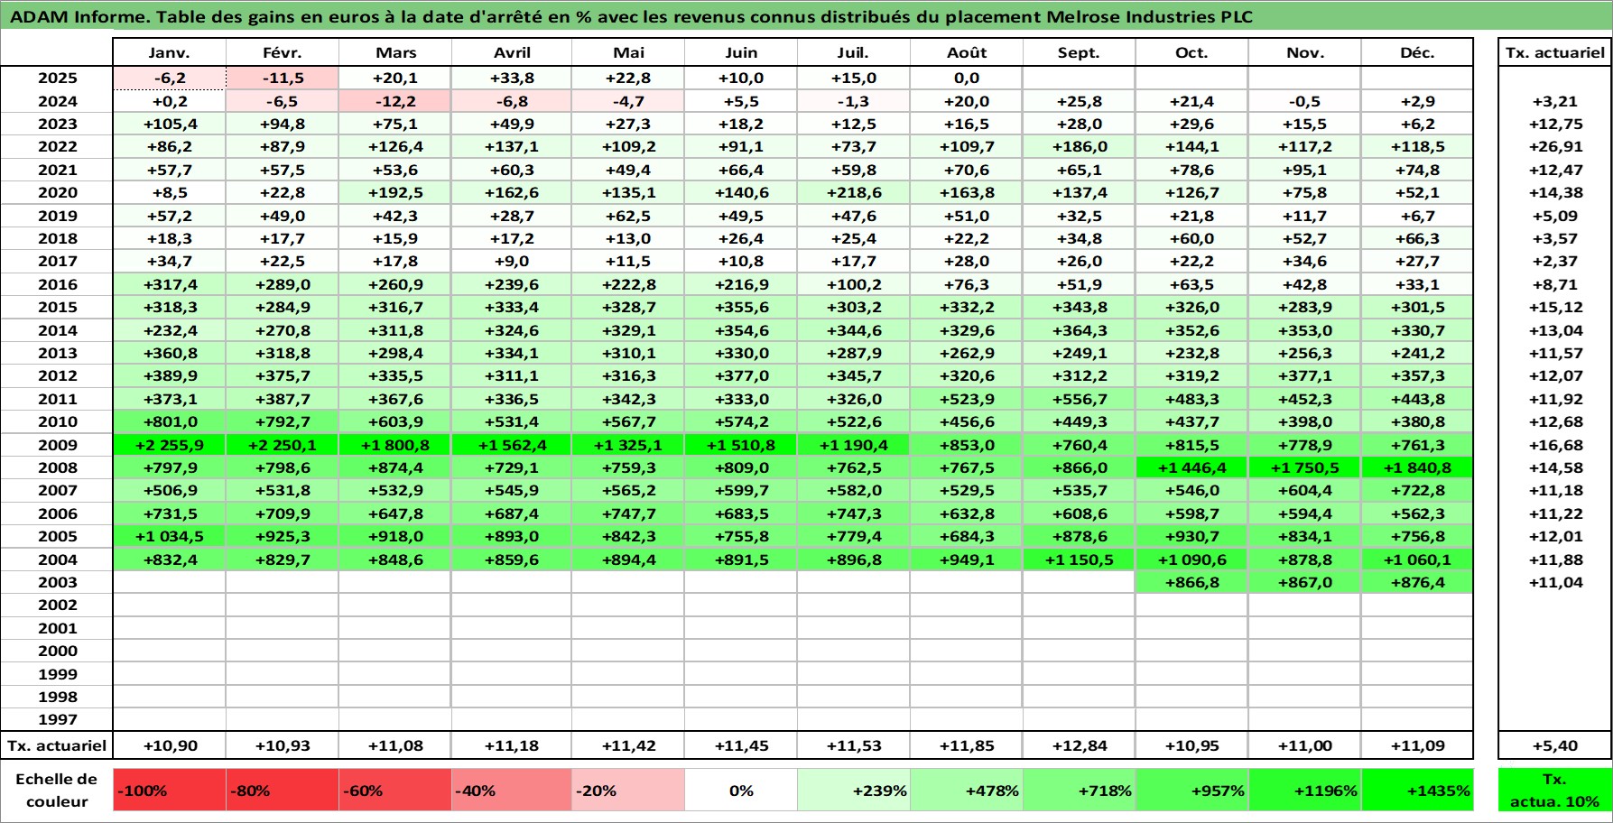Select the 2009 row label
Screen dimensions: 1613x823
point(57,445)
